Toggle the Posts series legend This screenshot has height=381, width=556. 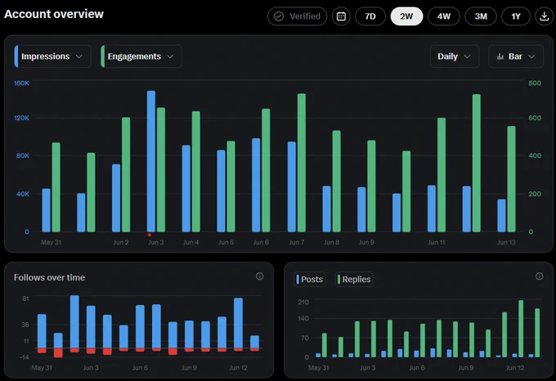coord(310,280)
